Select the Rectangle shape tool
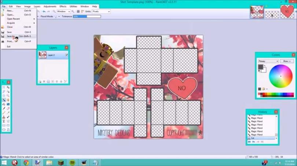Screen dimensions: 297x166 click(x=4, y=125)
